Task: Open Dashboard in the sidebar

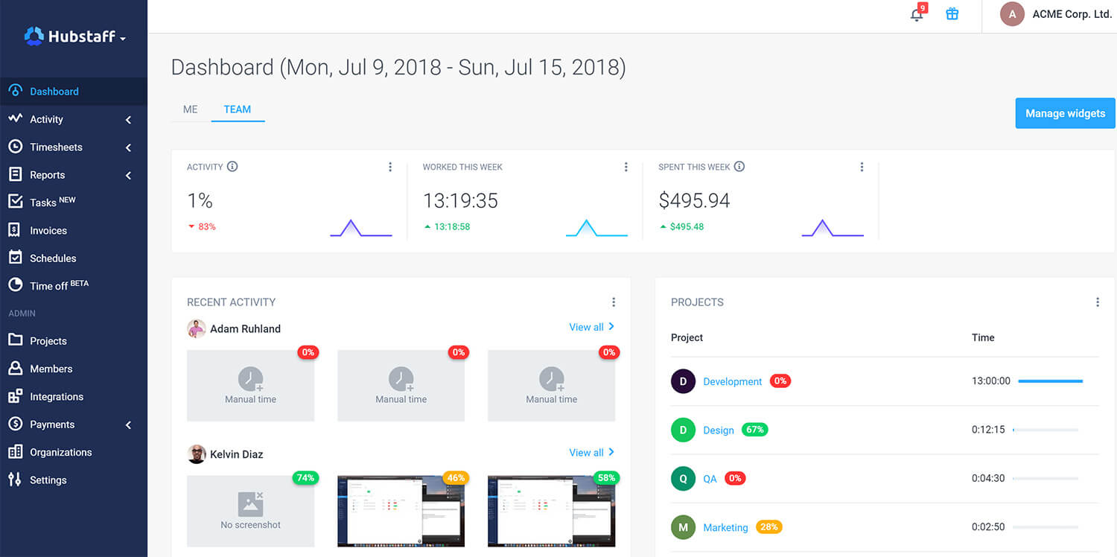Action: pos(54,91)
